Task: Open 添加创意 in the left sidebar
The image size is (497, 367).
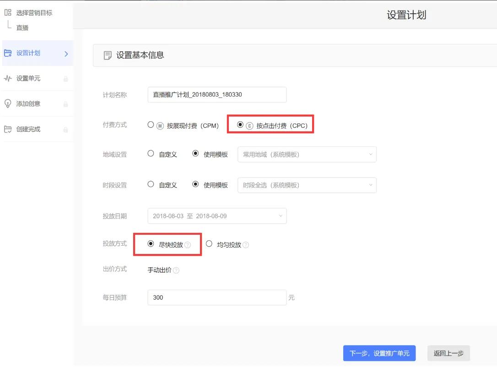Action: 8,103
